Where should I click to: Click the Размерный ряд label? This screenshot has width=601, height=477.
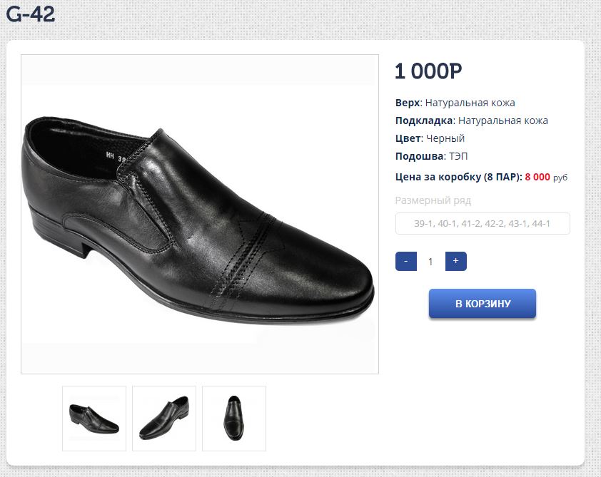[x=433, y=200]
